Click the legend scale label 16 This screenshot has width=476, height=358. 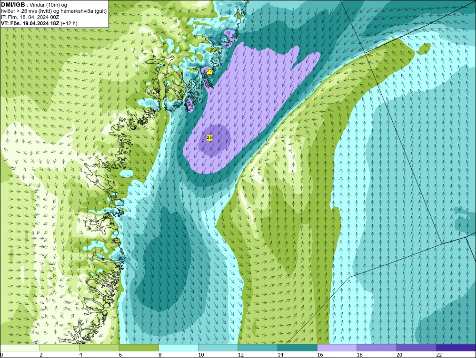pyautogui.click(x=320, y=355)
